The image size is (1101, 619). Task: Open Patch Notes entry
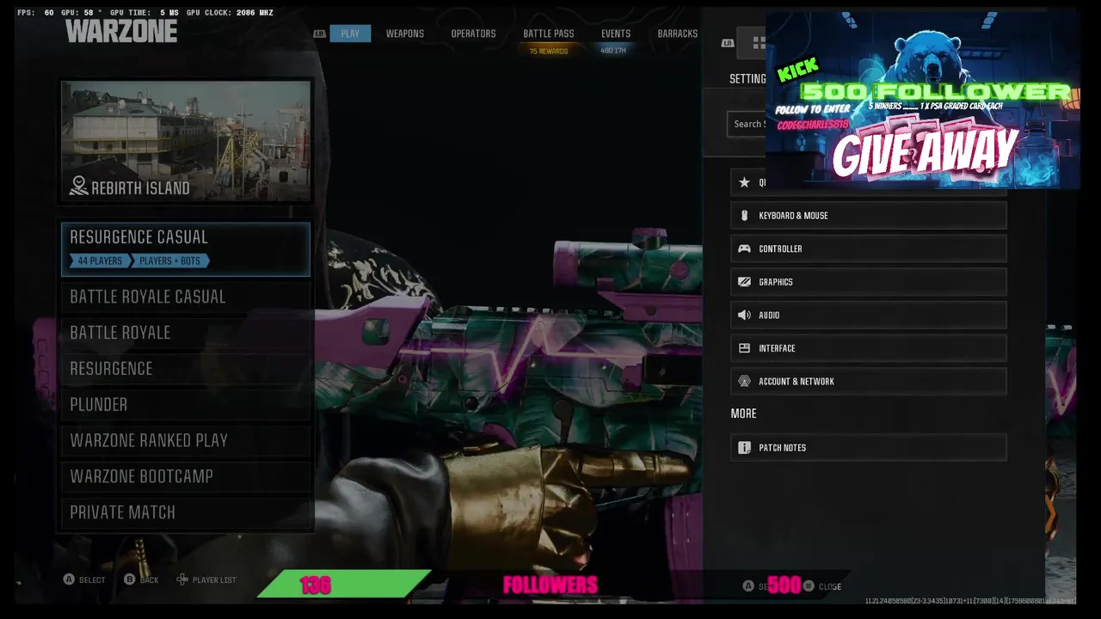(x=869, y=447)
